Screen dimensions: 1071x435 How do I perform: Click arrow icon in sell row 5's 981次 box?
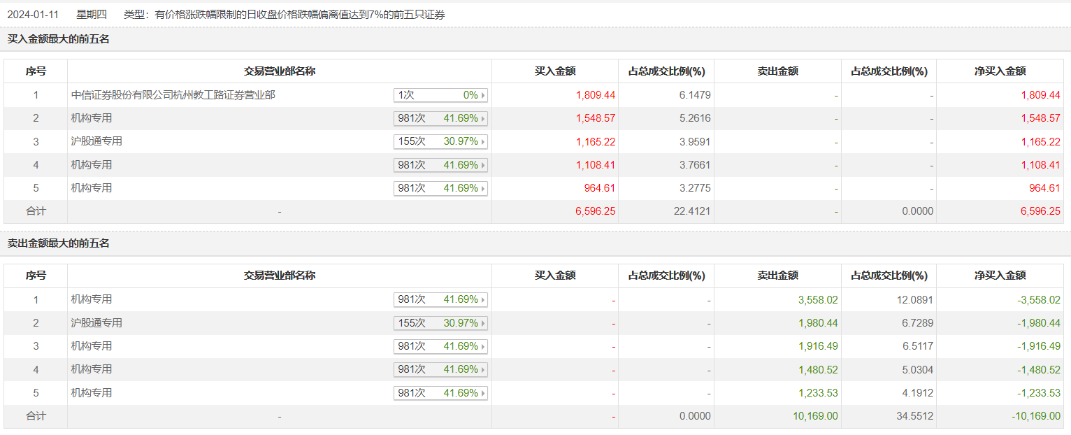[x=483, y=394]
